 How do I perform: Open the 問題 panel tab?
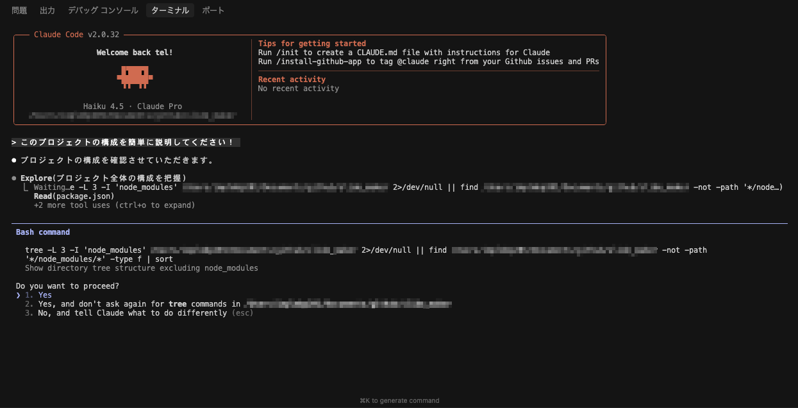click(x=19, y=10)
